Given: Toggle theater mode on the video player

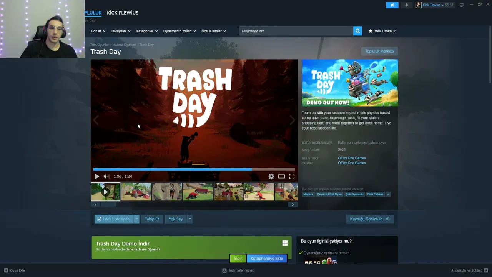Looking at the screenshot, I should click(x=282, y=176).
